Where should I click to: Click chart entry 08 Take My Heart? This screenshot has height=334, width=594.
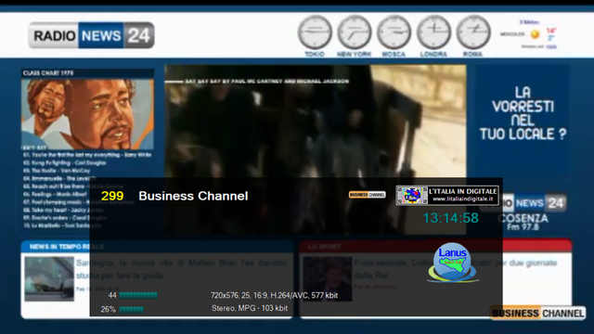(63, 210)
